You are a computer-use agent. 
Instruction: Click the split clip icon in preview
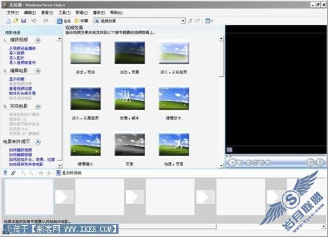[311, 162]
